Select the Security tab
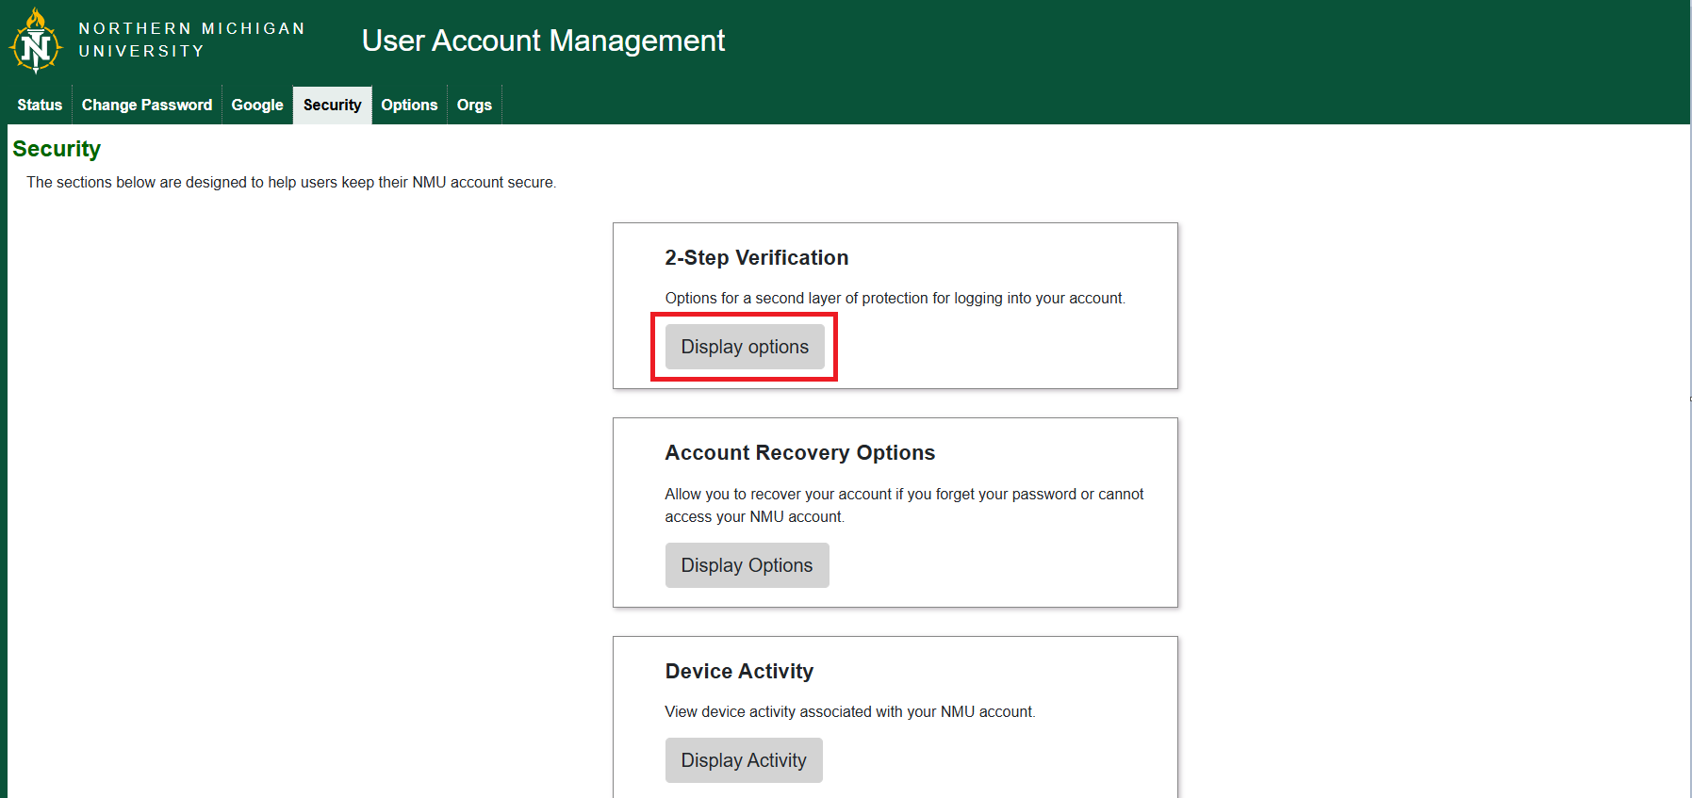The height and width of the screenshot is (798, 1692). 332,105
